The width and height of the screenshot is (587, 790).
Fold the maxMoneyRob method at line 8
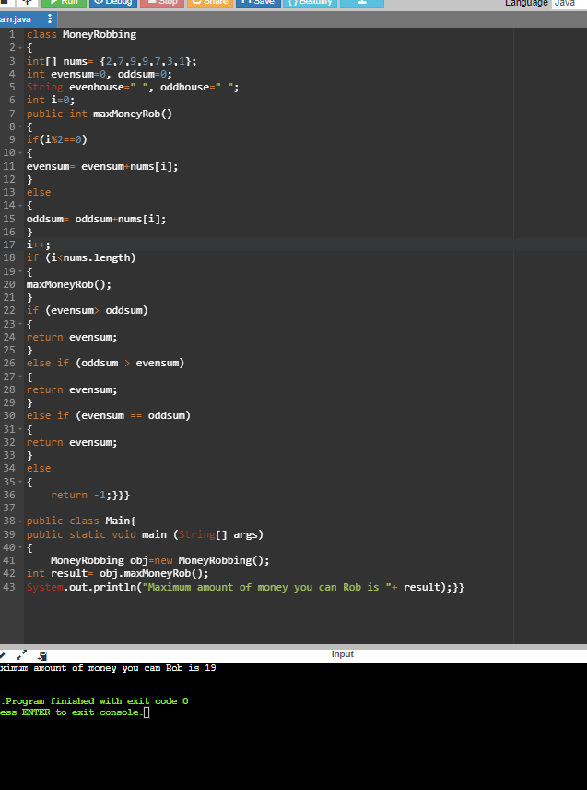(20, 127)
